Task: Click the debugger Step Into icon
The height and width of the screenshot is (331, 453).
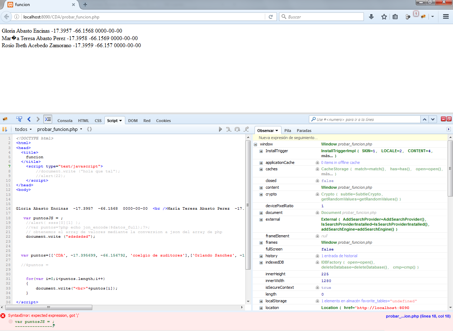Action: point(229,129)
